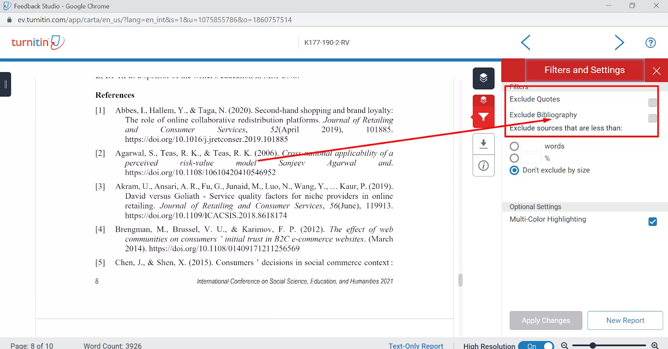
Task: Click the red similarity layers icon
Action: (483, 100)
